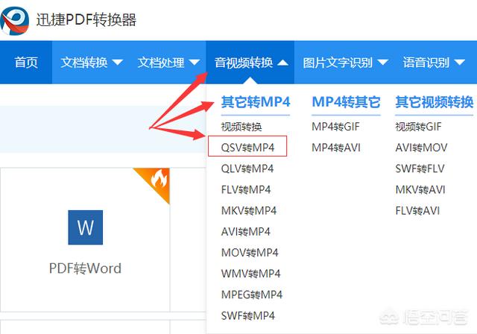The image size is (477, 334).
Task: Click the blue Word document icon
Action: [85, 228]
